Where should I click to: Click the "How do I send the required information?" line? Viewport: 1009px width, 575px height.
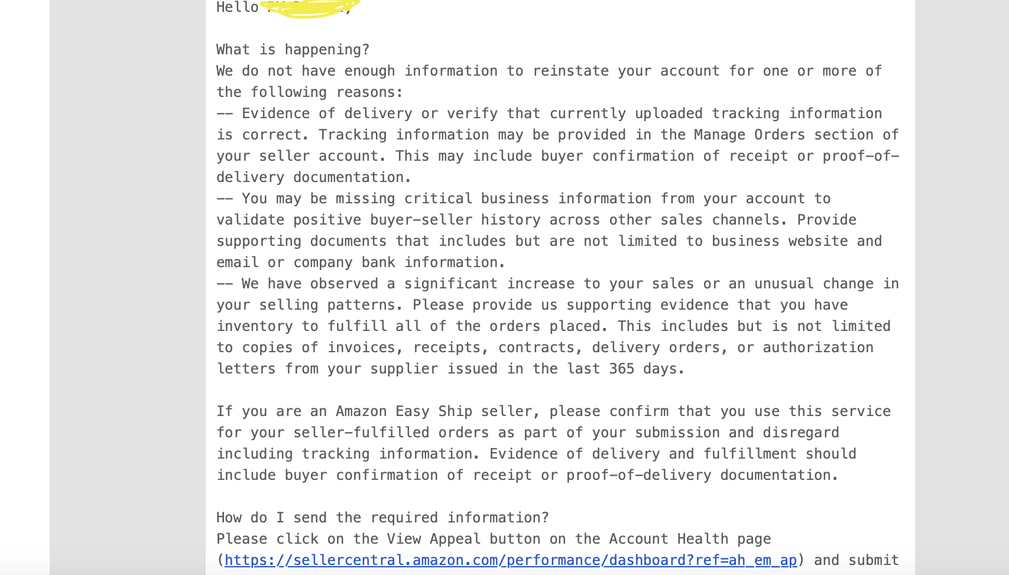coord(382,518)
